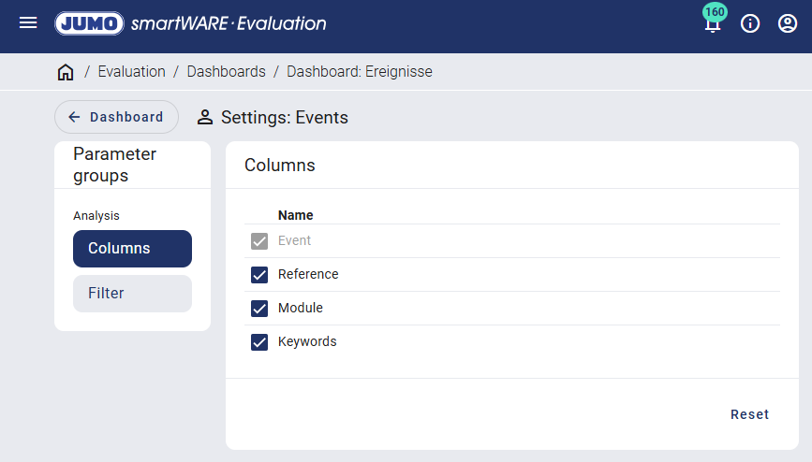Screen dimensions: 812x462
Task: Click the Name column header
Action: (x=295, y=215)
